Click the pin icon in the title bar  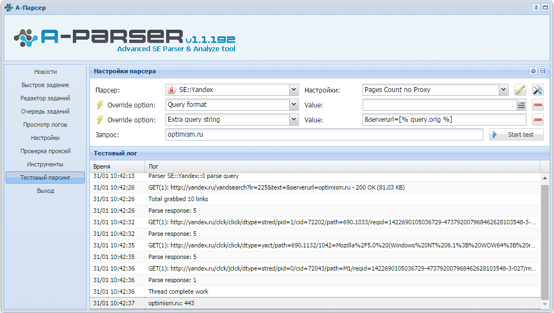point(536,7)
